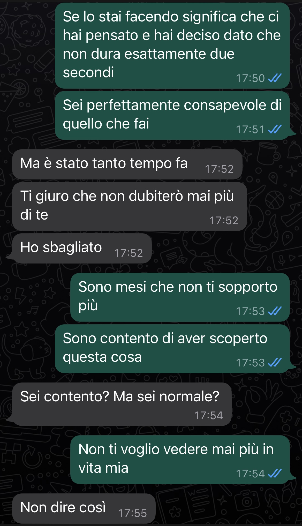Tap the 17:52 timestamp under 'di te'
The image size is (302, 526).
click(224, 221)
